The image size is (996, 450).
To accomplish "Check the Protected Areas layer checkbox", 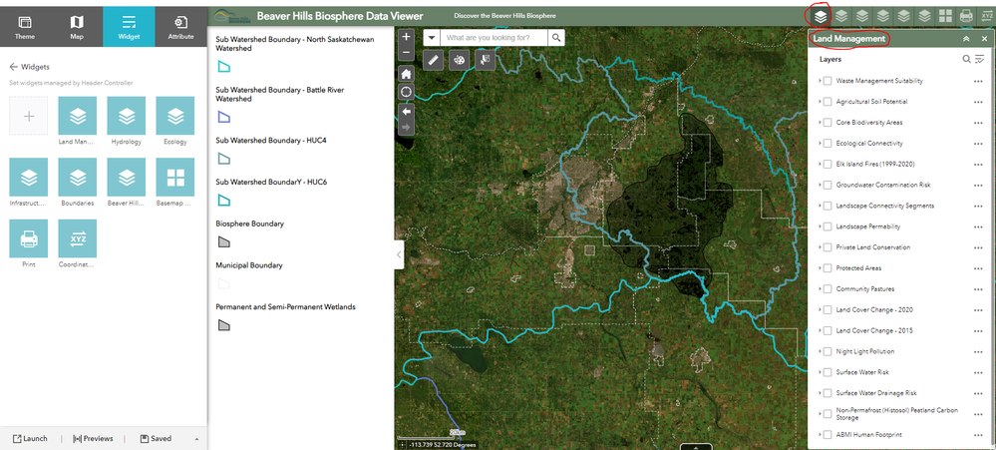I will tap(828, 268).
